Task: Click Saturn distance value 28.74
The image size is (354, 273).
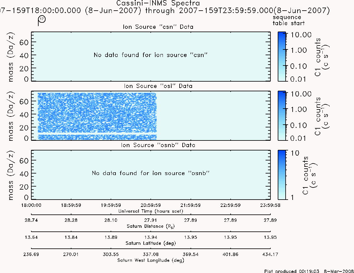Action: click(31, 220)
